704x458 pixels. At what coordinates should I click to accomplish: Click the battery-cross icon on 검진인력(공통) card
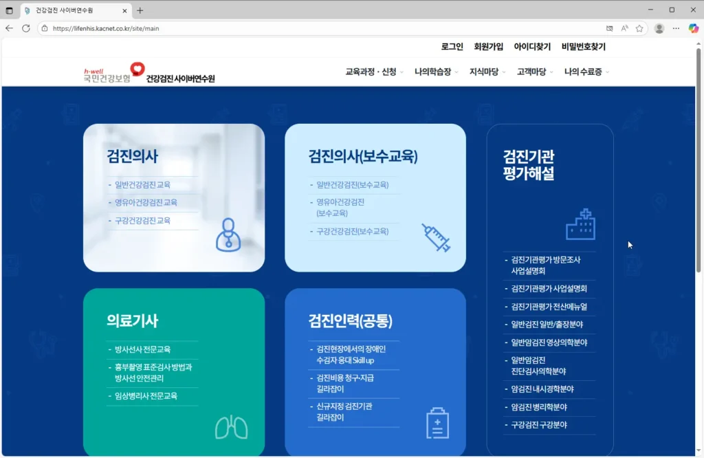pos(438,424)
